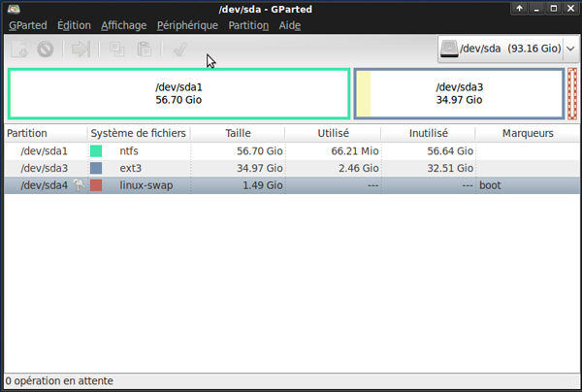This screenshot has height=392, width=582.
Task: Open the Périphérique menu
Action: pyautogui.click(x=187, y=25)
